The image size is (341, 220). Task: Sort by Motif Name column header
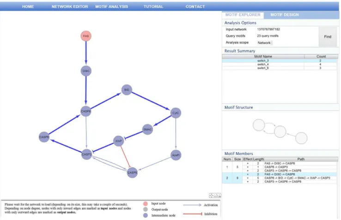[x=263, y=56]
